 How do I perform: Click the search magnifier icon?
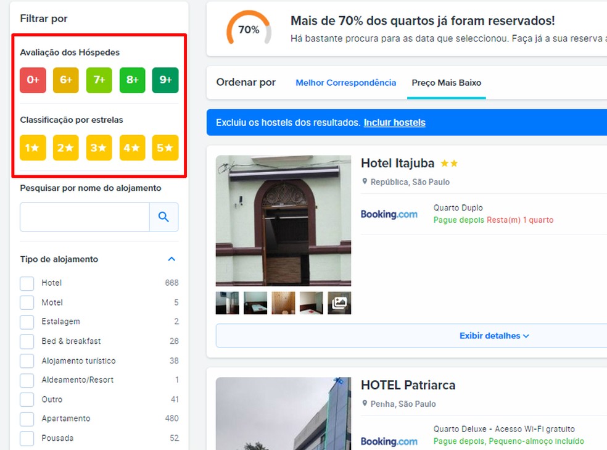pyautogui.click(x=163, y=217)
